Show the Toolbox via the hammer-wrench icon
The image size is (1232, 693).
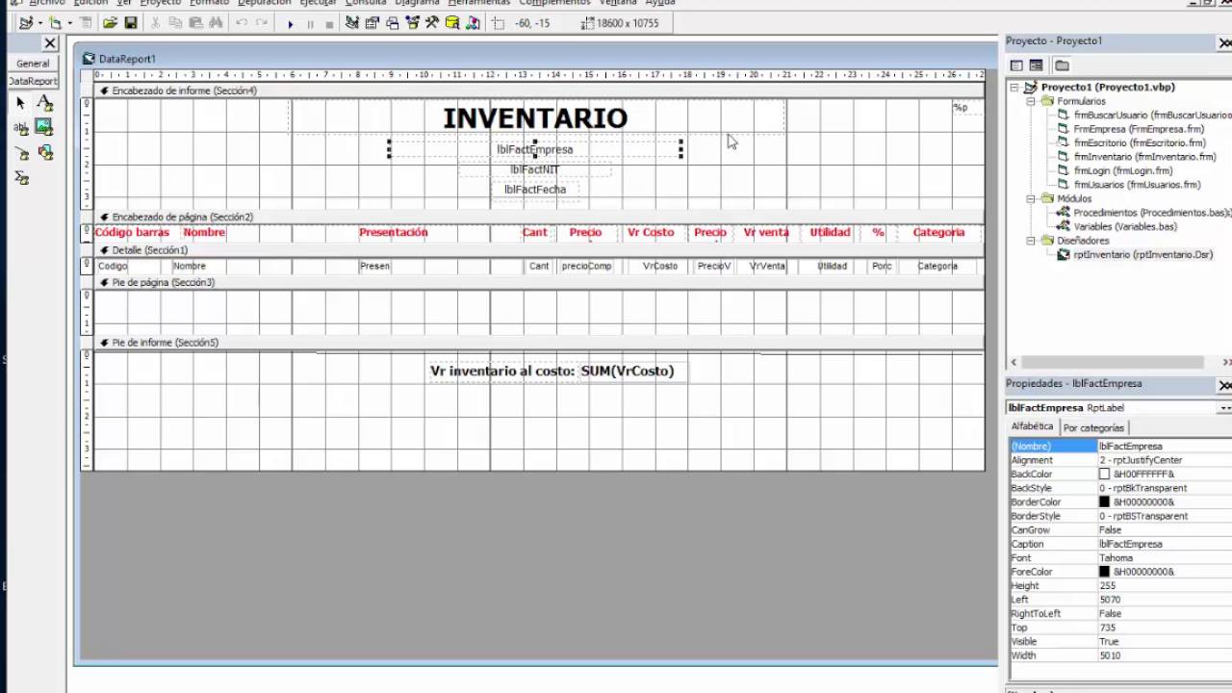point(432,23)
